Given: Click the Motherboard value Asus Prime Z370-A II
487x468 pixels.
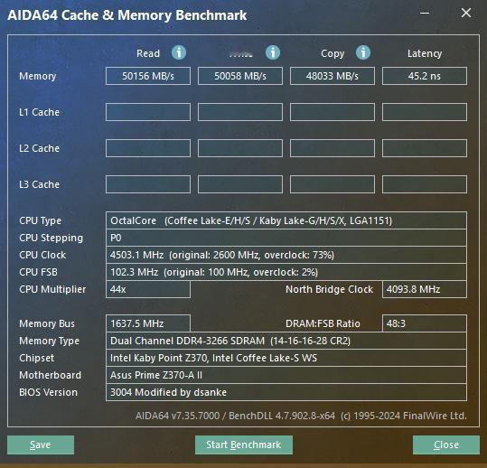Looking at the screenshot, I should pos(286,375).
